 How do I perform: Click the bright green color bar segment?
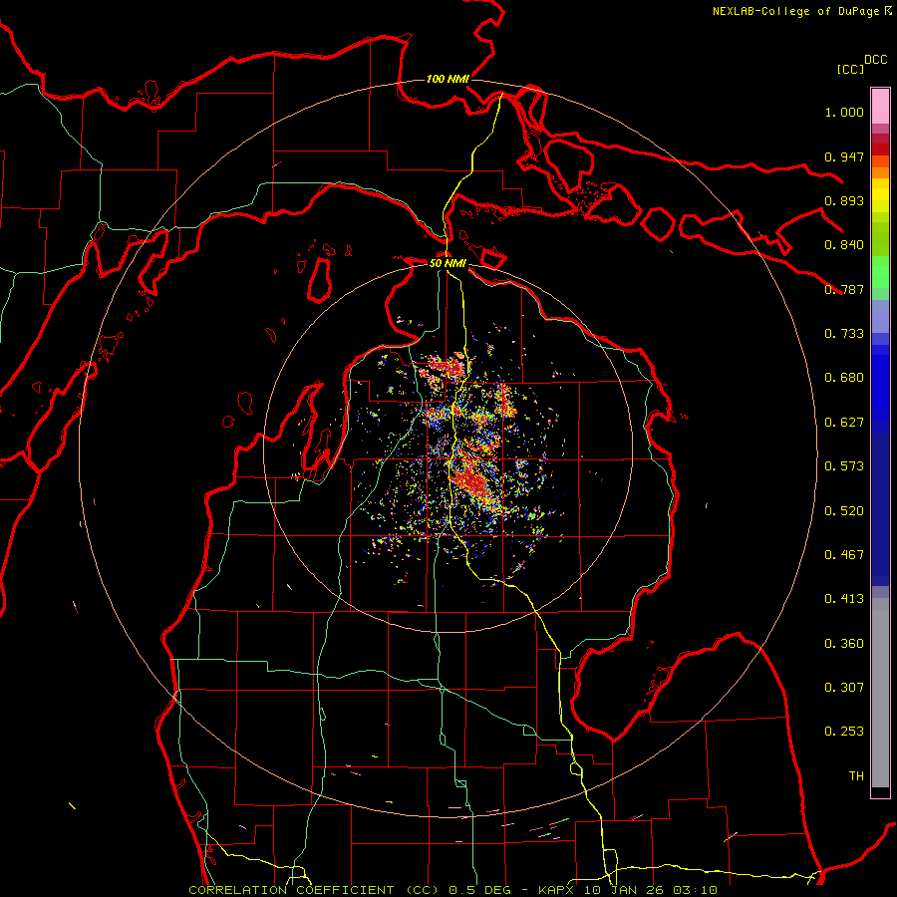point(880,271)
